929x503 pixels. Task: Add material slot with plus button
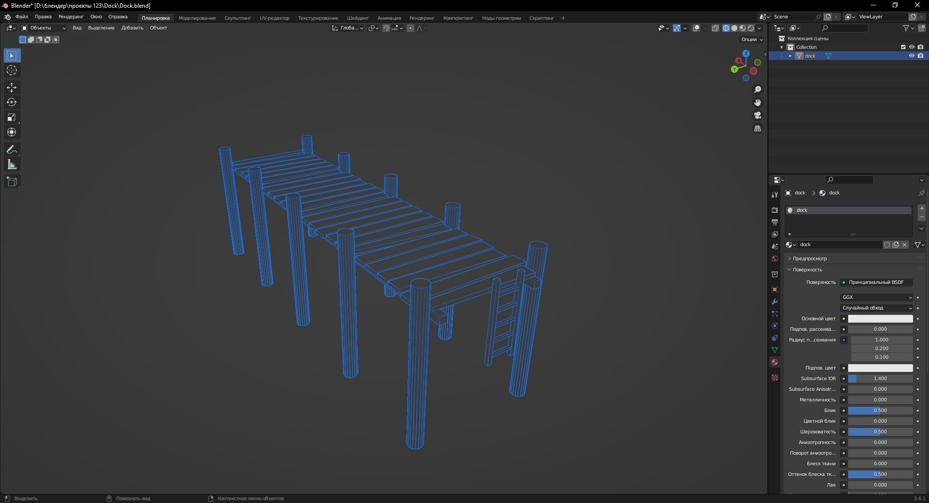[922, 208]
